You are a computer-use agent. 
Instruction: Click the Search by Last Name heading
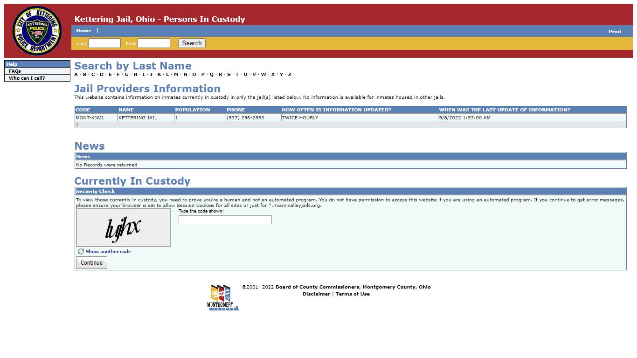133,66
